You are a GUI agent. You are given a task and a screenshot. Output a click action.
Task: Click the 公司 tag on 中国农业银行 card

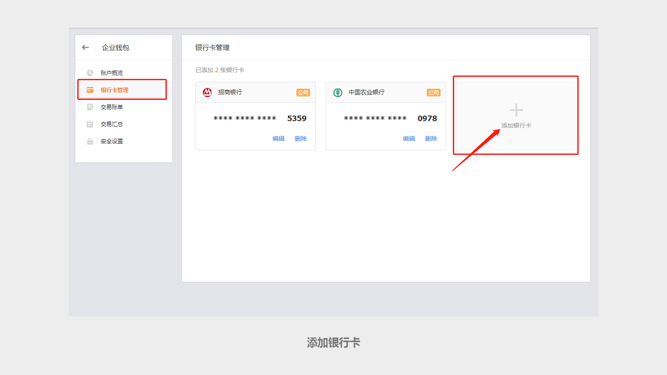click(x=434, y=92)
